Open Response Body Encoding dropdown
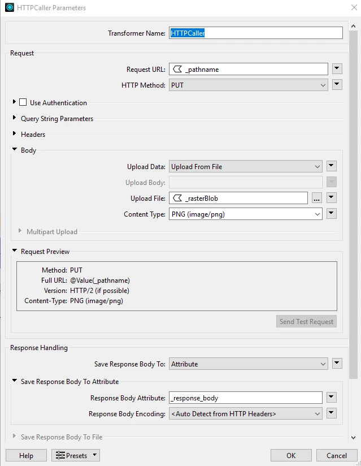This screenshot has height=466, width=361. [246, 413]
